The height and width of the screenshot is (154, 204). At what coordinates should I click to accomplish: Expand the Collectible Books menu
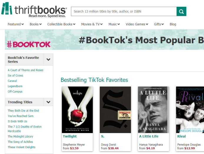pyautogui.click(x=61, y=24)
